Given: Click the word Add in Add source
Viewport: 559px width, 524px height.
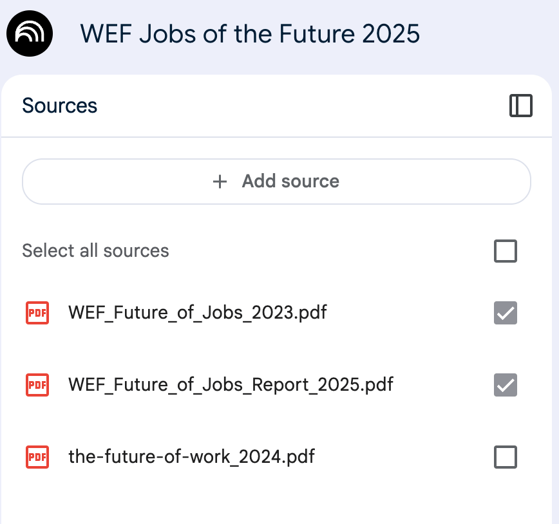Looking at the screenshot, I should [259, 182].
